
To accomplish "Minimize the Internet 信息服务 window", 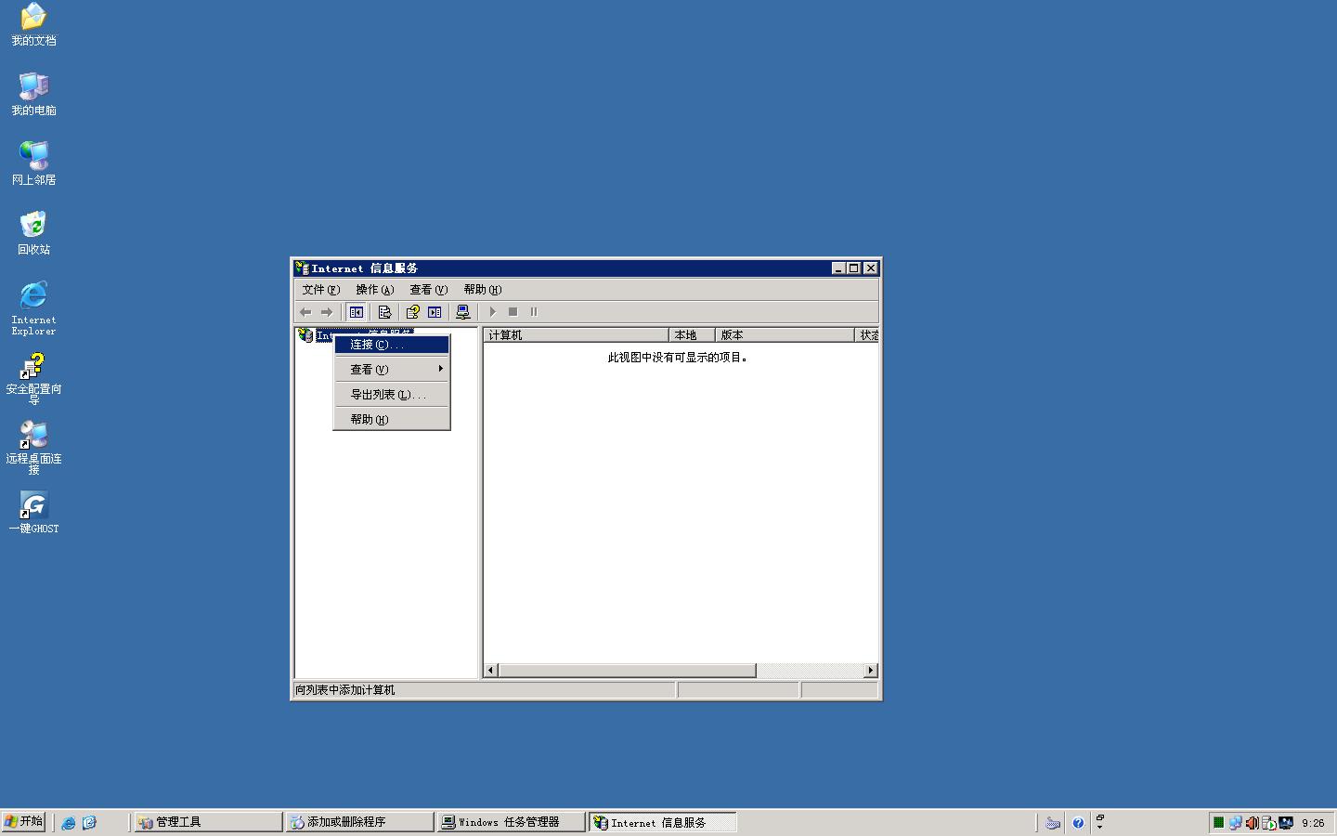I will coord(838,268).
